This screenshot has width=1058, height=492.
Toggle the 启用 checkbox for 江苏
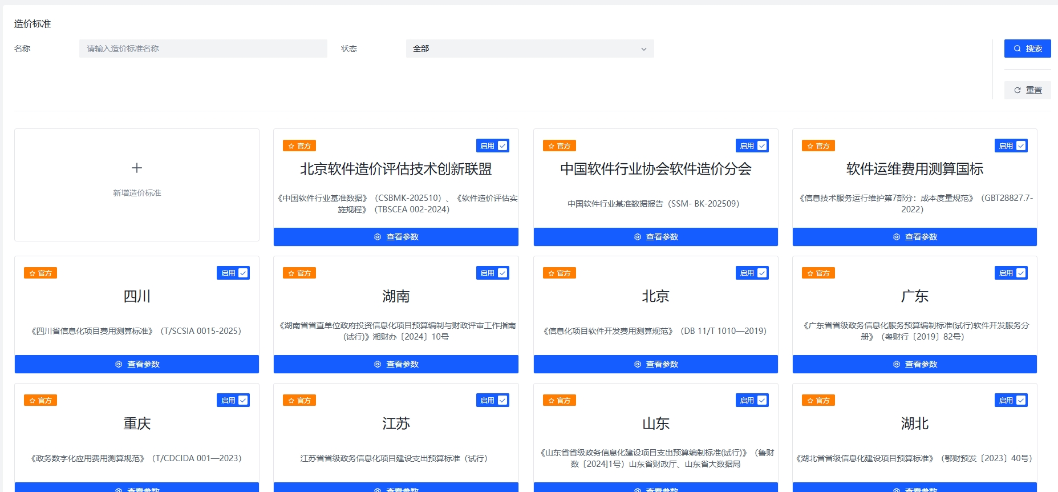point(502,400)
